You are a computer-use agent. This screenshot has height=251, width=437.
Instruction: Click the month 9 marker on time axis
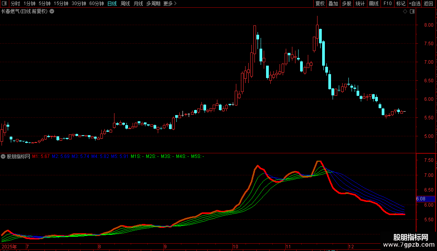tap(165, 246)
